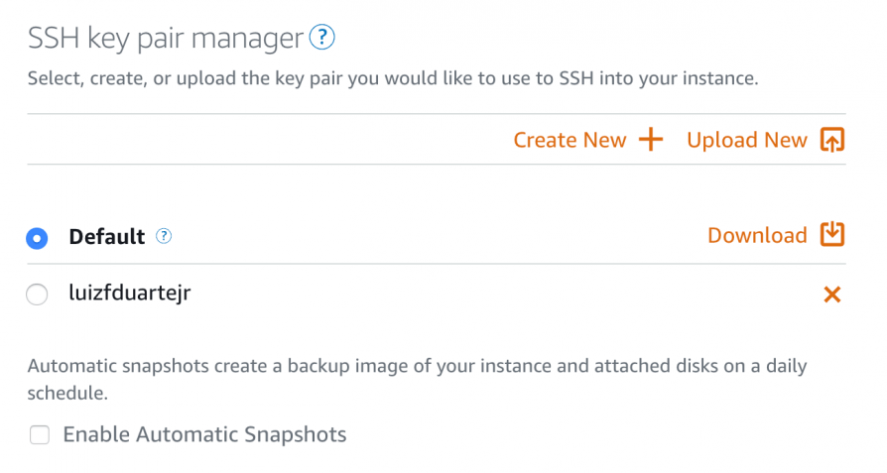
Task: Click the sentence starting Select, create, or upload
Action: [393, 78]
